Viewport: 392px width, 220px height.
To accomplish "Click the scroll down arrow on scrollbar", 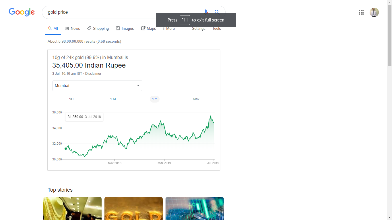I will coord(389,217).
